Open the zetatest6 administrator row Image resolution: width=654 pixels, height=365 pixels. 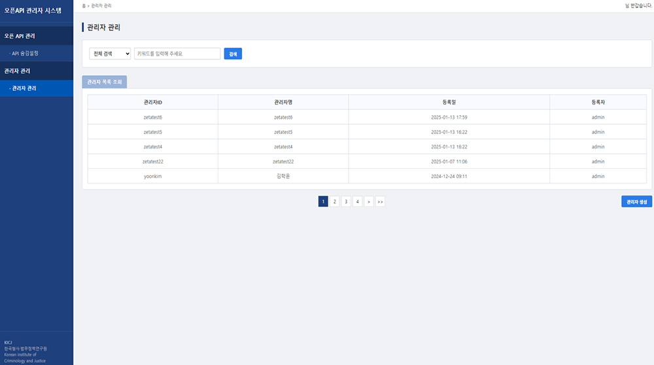pos(152,117)
